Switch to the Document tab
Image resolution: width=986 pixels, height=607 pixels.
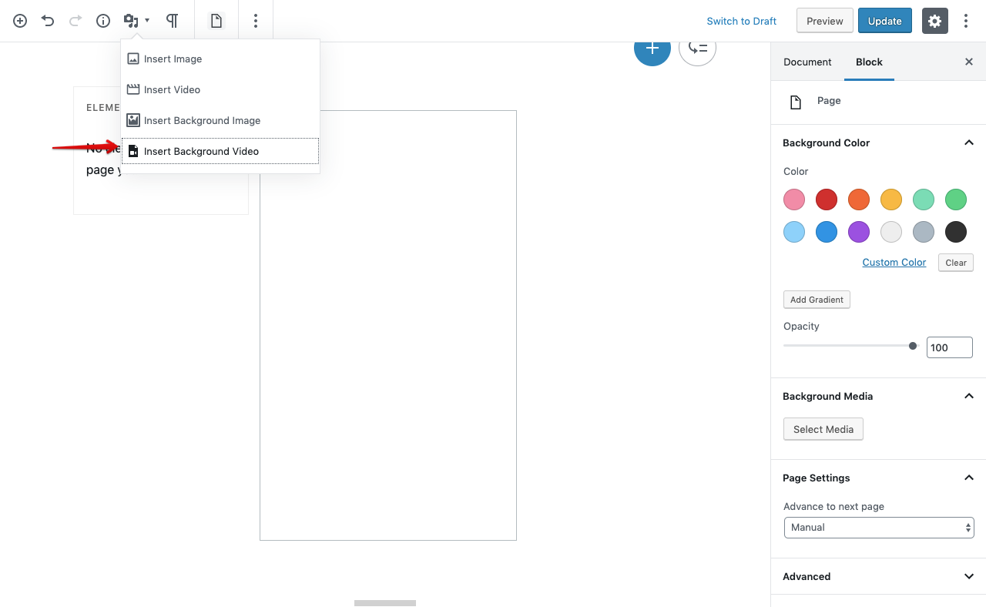[x=807, y=62]
